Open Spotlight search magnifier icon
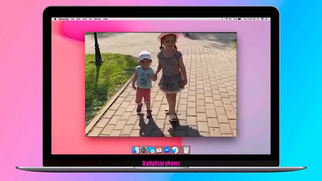 point(258,19)
